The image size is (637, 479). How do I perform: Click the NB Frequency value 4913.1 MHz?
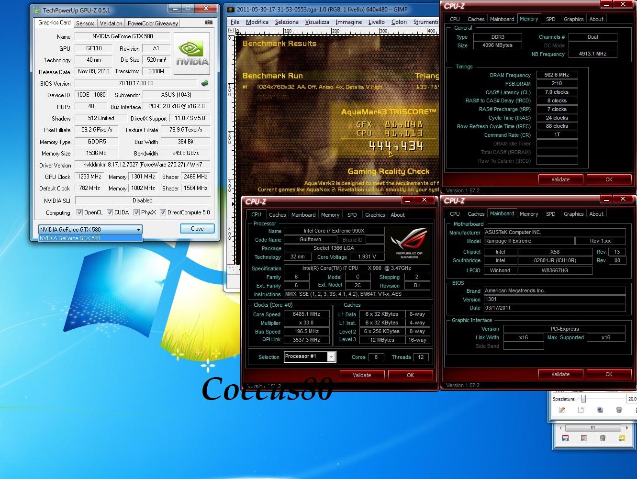(x=592, y=54)
